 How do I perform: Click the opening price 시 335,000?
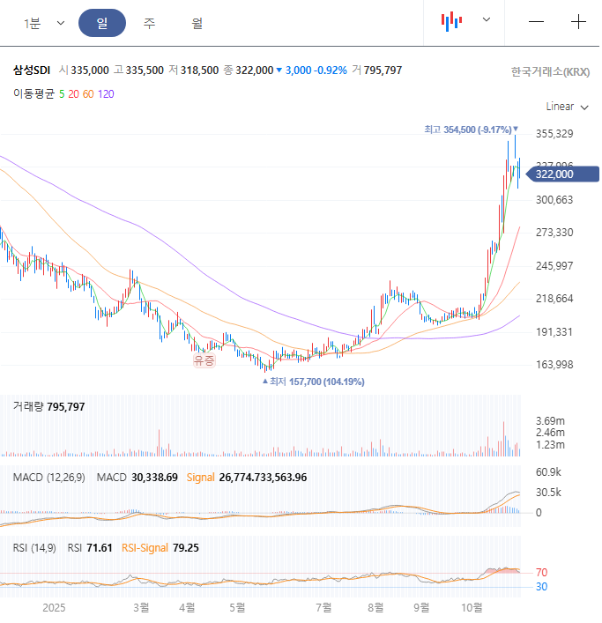[x=84, y=70]
